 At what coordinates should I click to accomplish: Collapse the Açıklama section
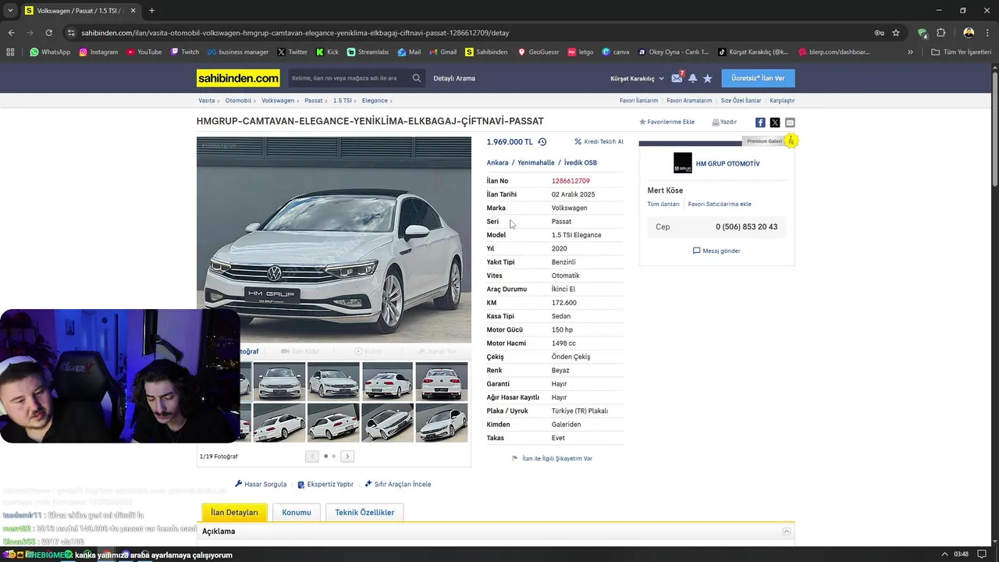coord(787,532)
